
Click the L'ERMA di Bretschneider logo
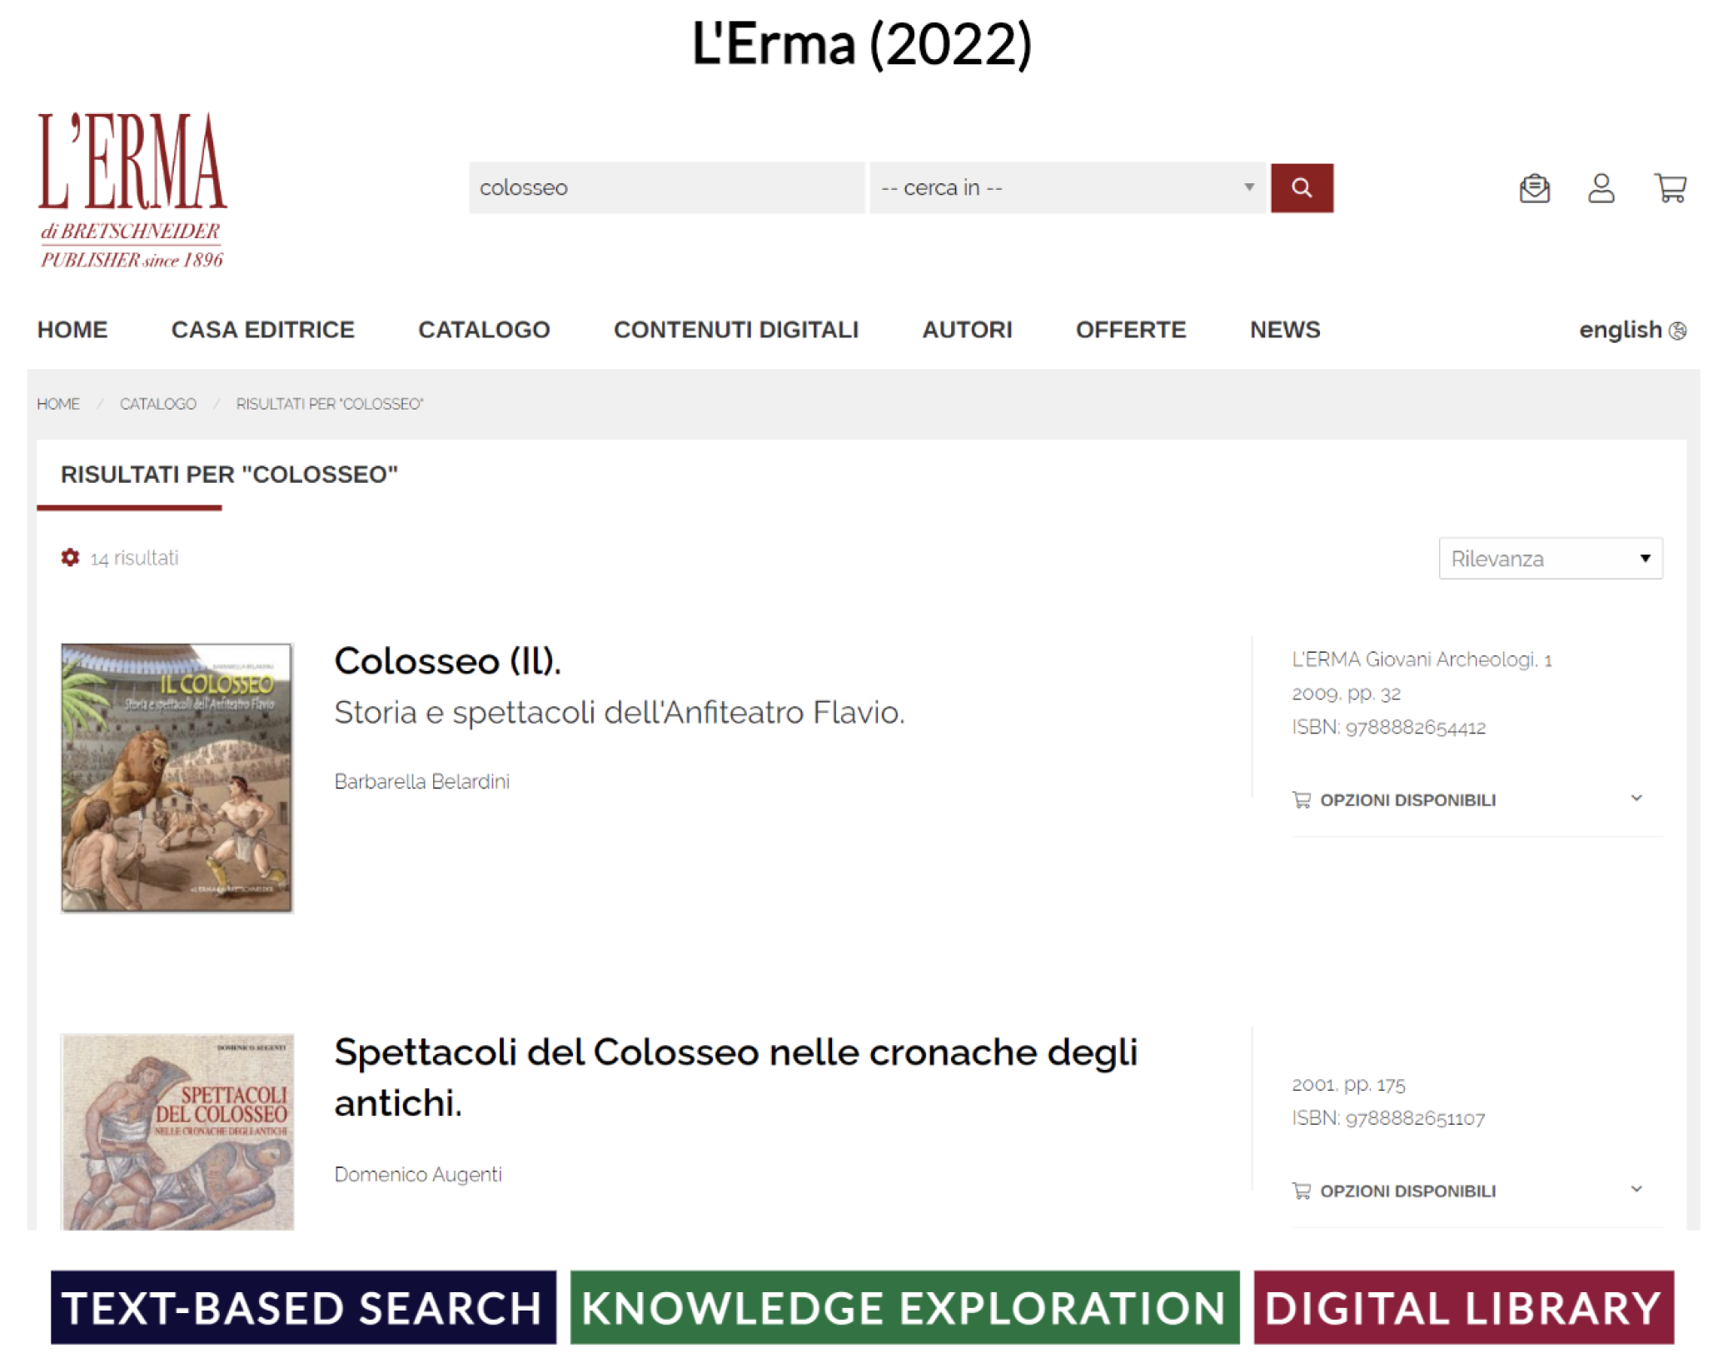[x=132, y=191]
